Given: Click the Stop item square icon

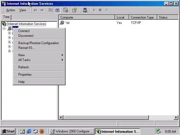Looking at the screenshot, I should click(100, 10).
